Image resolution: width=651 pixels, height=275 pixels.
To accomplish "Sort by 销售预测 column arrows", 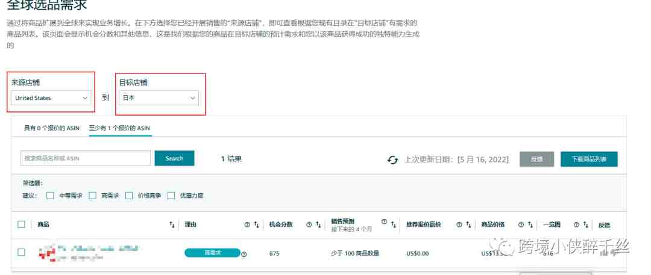I will click(x=393, y=224).
